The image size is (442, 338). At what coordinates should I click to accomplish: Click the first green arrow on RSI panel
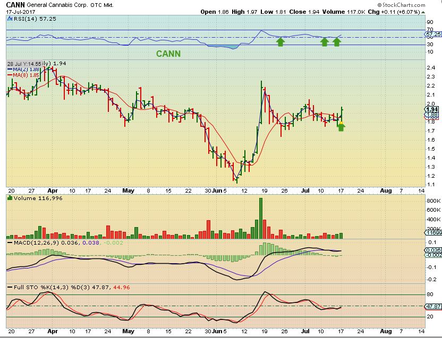[x=280, y=42]
